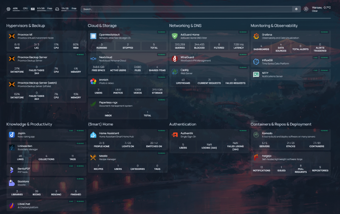
Task: Click the NTFY terminal icon
Action: click(x=256, y=74)
